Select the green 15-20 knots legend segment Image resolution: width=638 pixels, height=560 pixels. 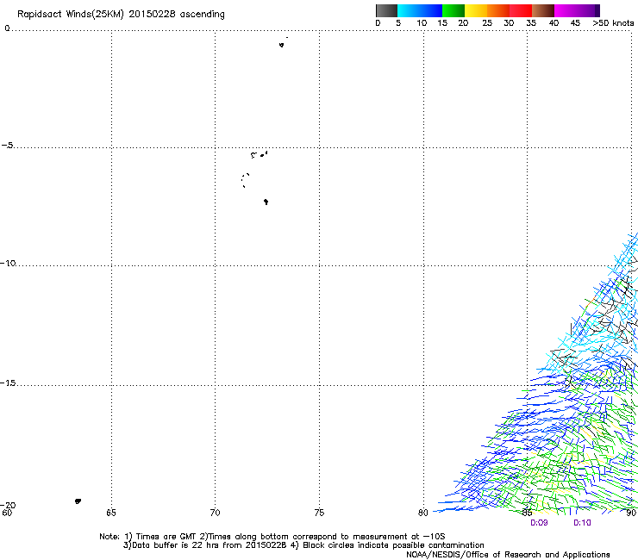pos(453,10)
